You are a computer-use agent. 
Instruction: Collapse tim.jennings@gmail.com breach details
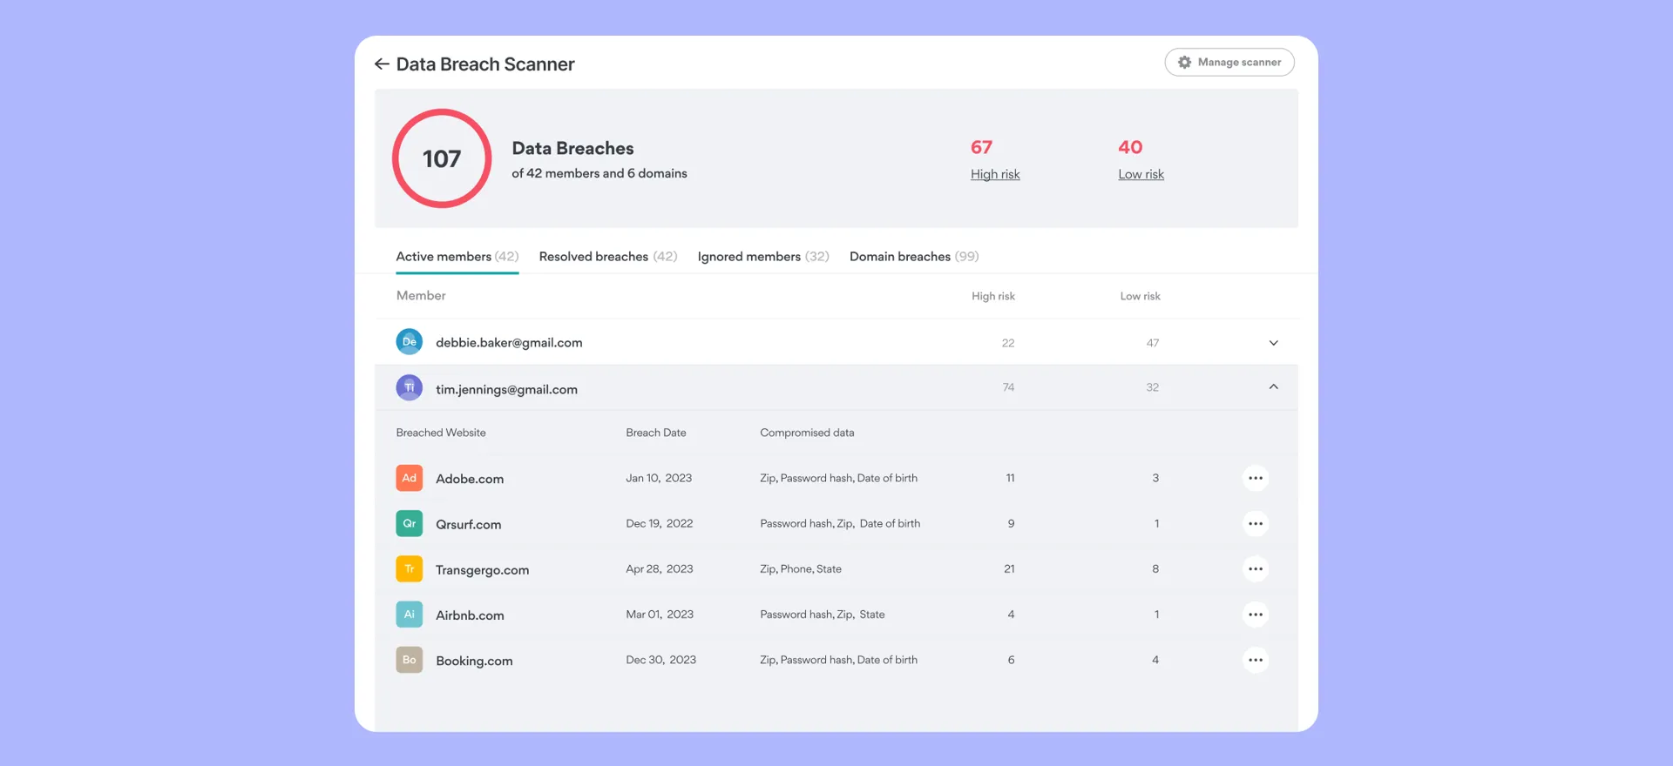pyautogui.click(x=1273, y=387)
